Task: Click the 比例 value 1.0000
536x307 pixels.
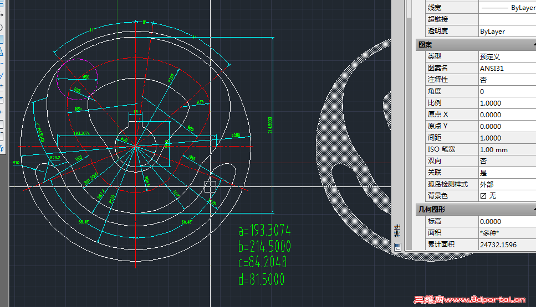Action: [507, 103]
